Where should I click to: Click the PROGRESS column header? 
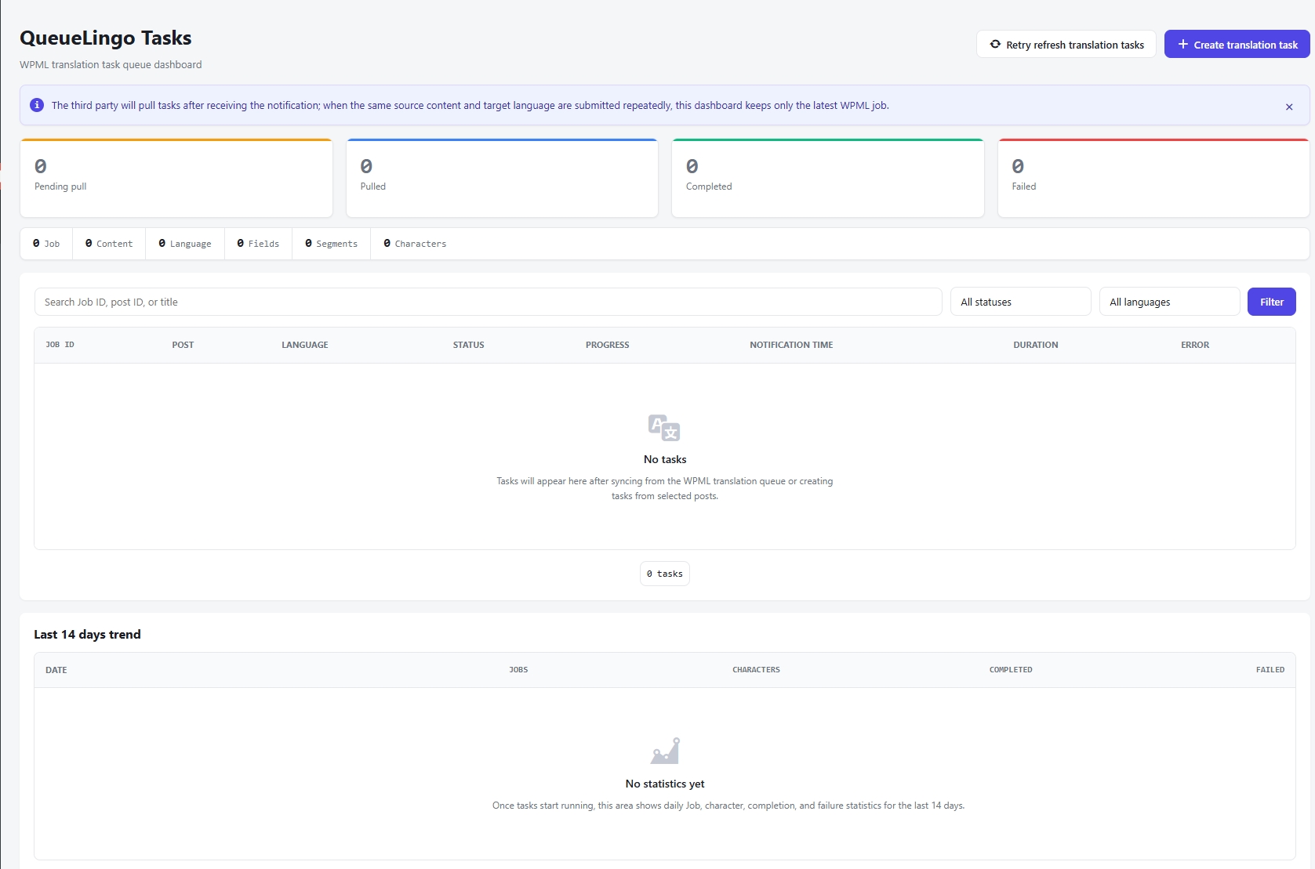click(x=608, y=345)
